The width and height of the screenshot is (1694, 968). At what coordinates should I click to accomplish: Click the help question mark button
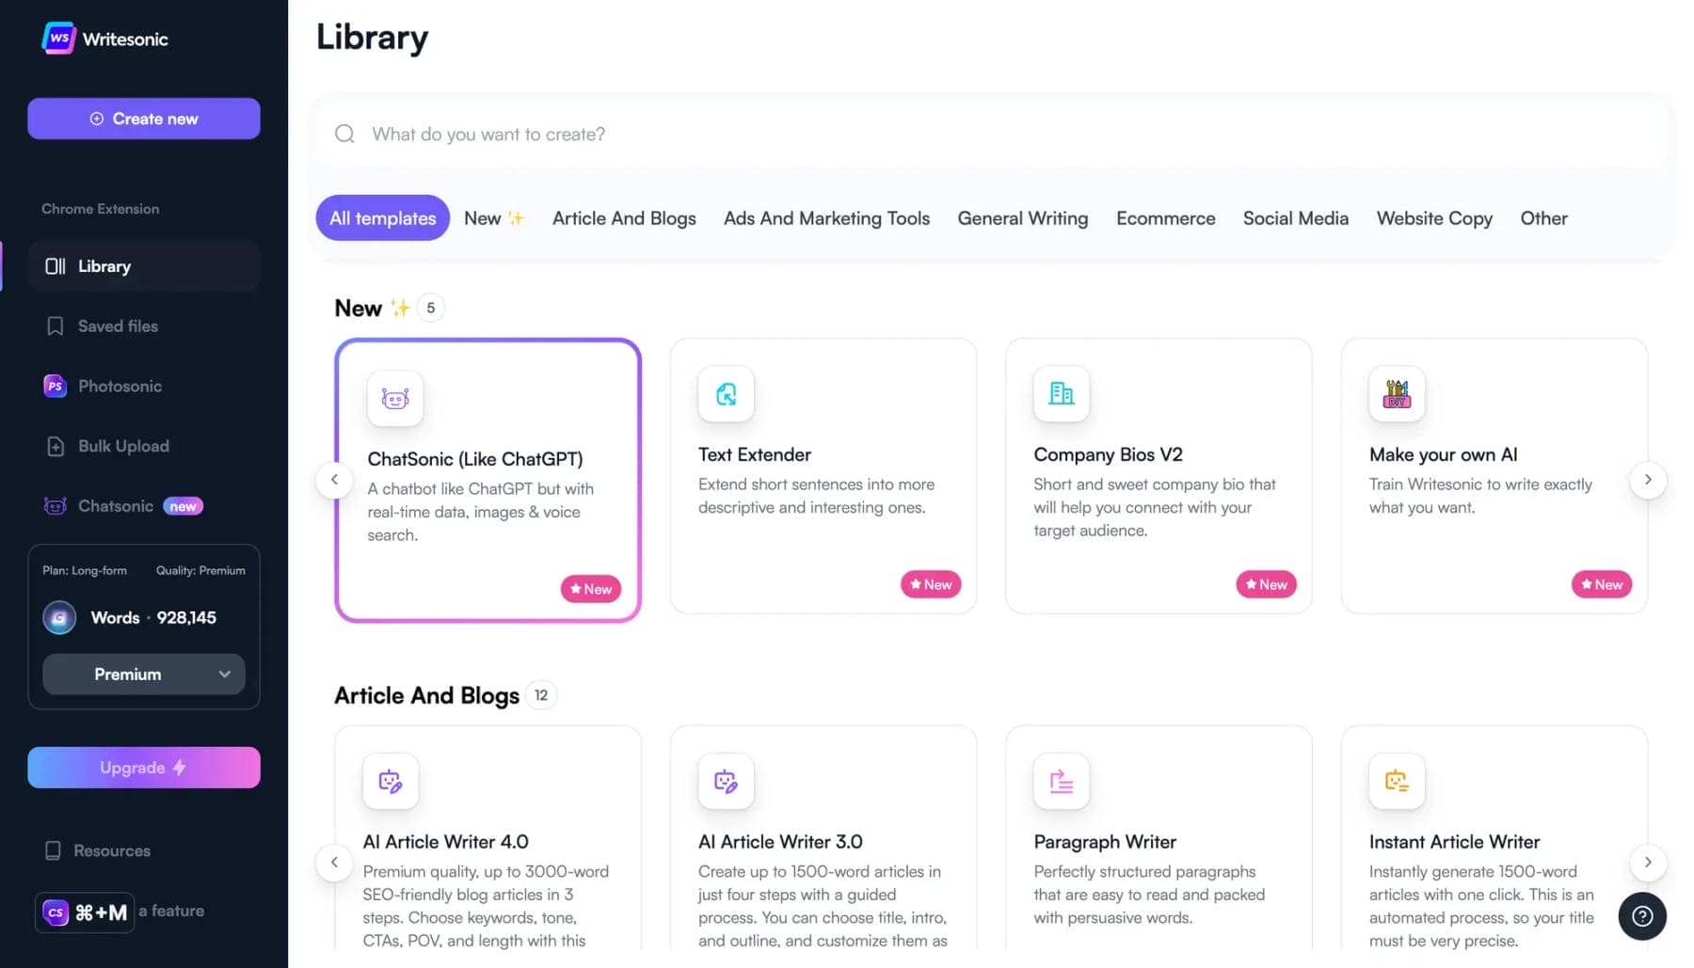tap(1642, 916)
